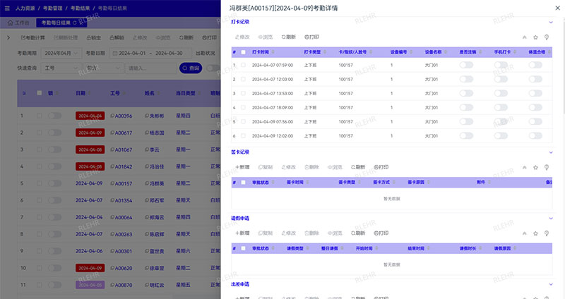Toggle 体温合格 switch for 2024-04-07 13:53:00 record

[535, 93]
